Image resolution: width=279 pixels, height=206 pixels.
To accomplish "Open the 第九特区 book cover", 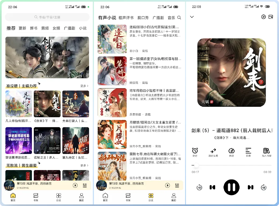I will 76,141.
